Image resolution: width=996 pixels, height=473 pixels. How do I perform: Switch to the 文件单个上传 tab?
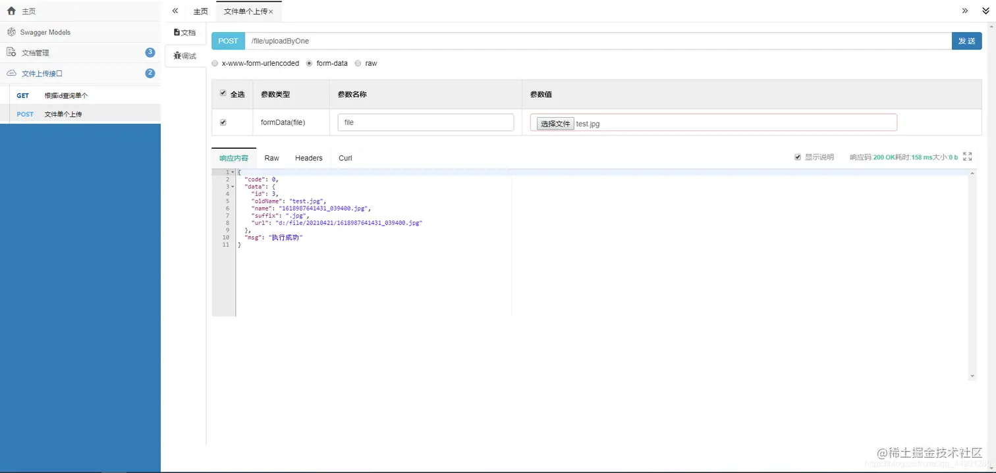pyautogui.click(x=249, y=11)
